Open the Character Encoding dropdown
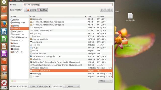This screenshot has height=90, width=161. click(39, 86)
